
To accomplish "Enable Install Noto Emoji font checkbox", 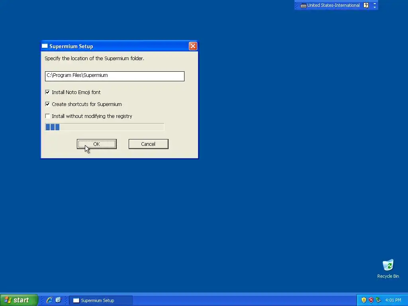I will (x=47, y=92).
